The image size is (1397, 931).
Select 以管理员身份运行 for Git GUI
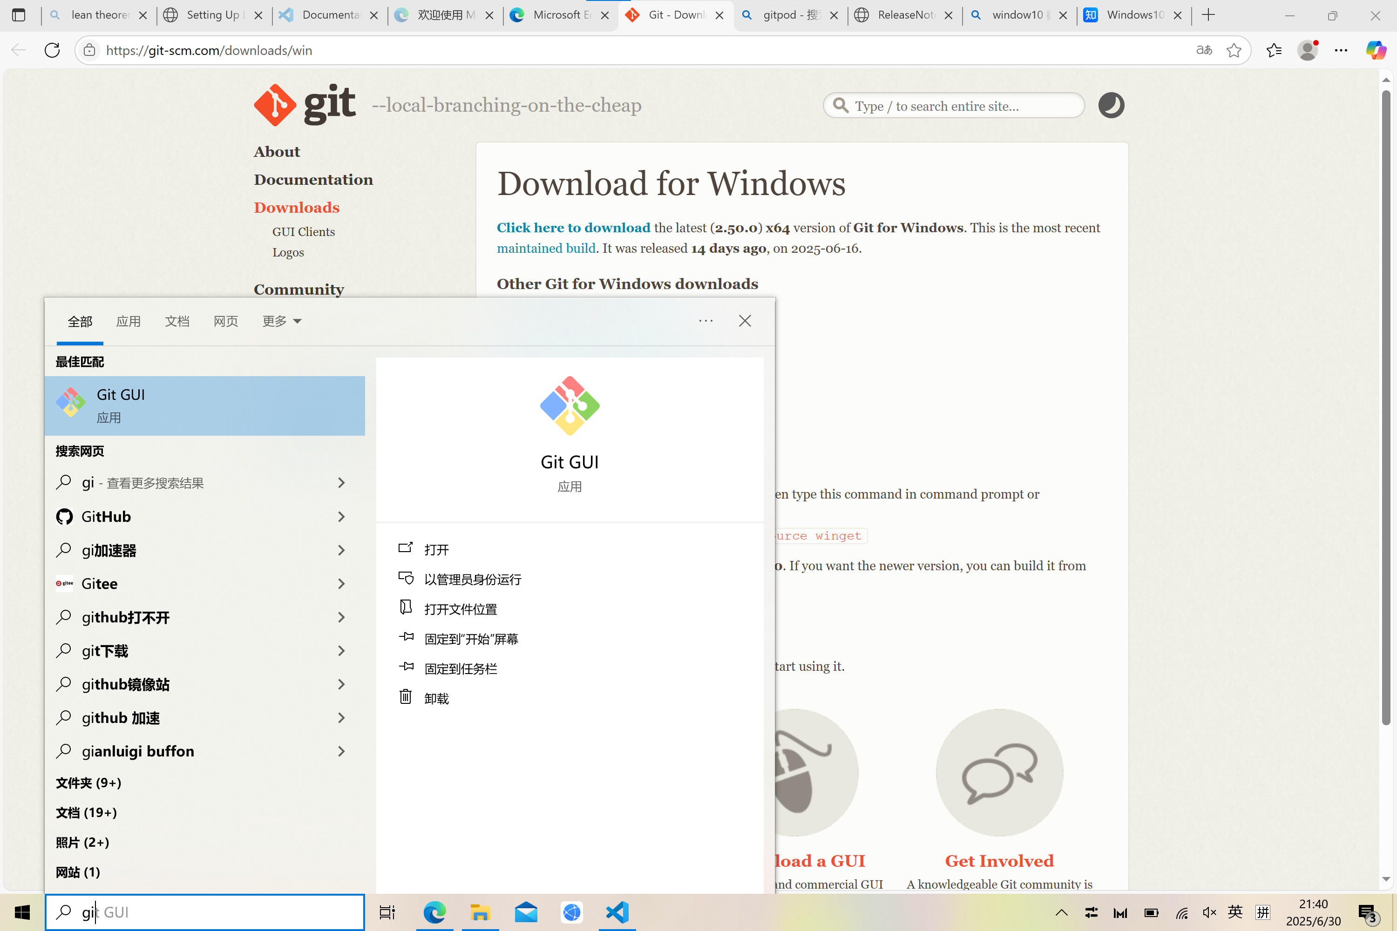click(472, 579)
